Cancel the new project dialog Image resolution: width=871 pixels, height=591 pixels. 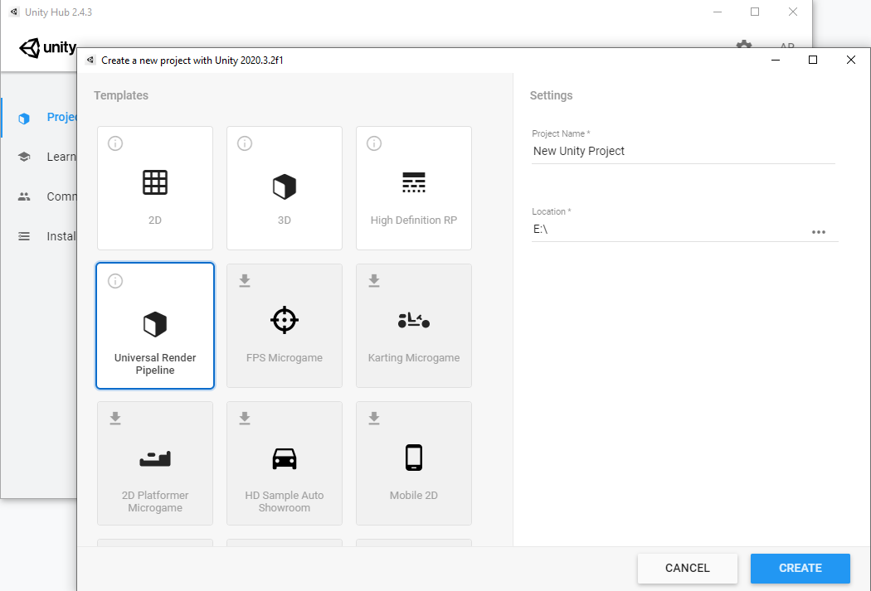[687, 569]
